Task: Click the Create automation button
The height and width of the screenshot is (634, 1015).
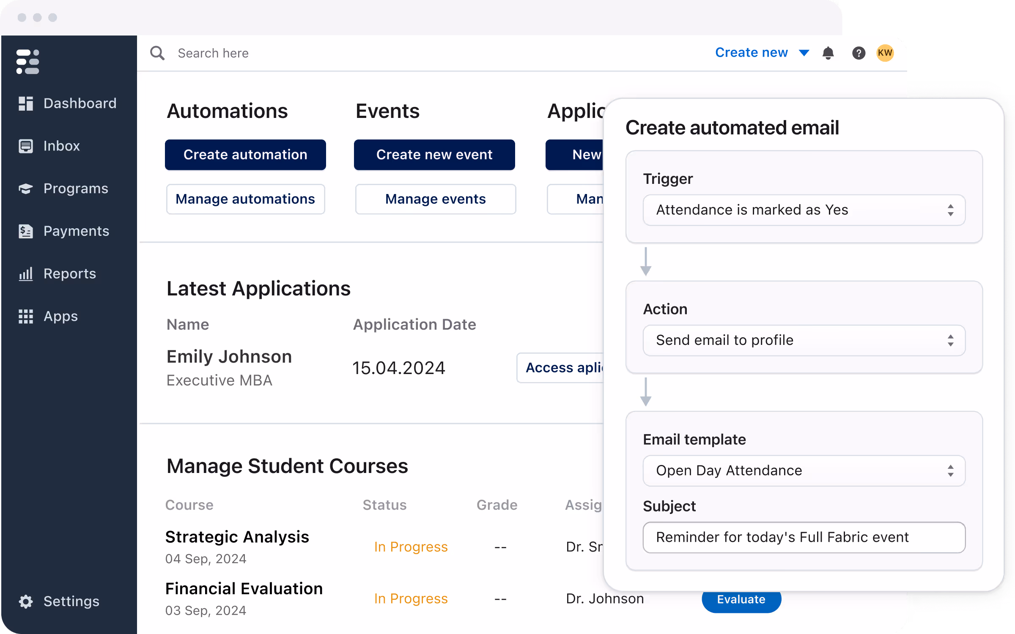Action: [x=245, y=155]
